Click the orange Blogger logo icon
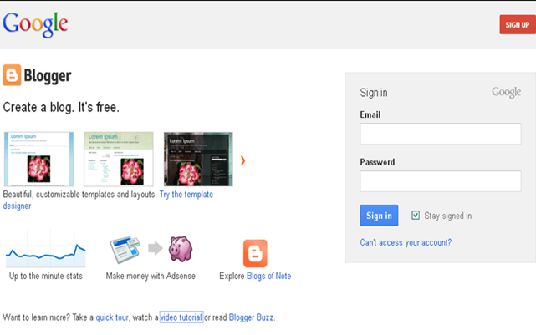The width and height of the screenshot is (536, 335). pos(12,75)
